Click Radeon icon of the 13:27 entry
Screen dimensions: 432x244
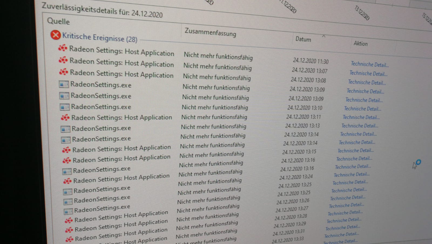point(69,230)
